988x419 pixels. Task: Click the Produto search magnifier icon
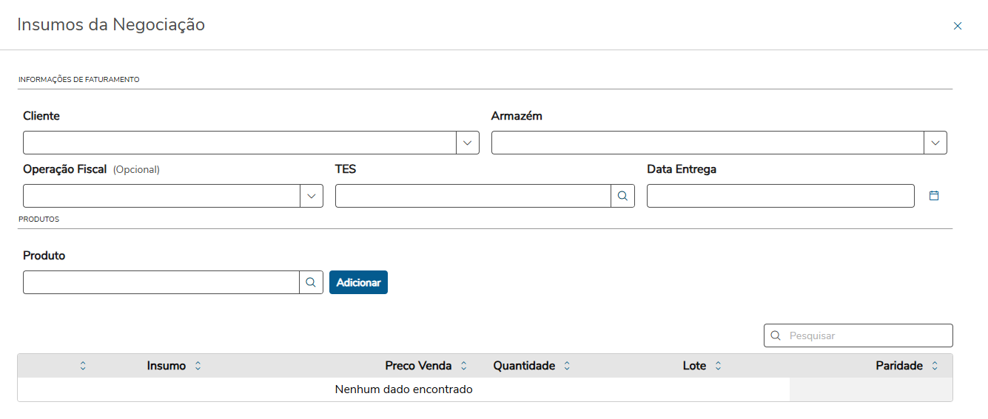[311, 282]
